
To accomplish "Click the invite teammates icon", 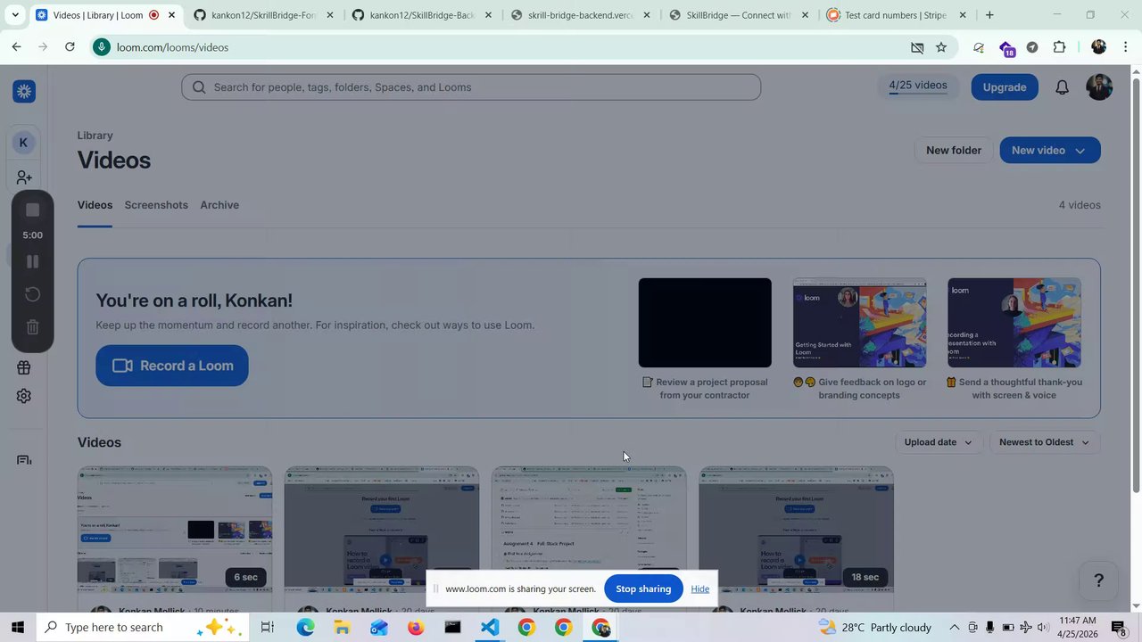I will click(24, 178).
